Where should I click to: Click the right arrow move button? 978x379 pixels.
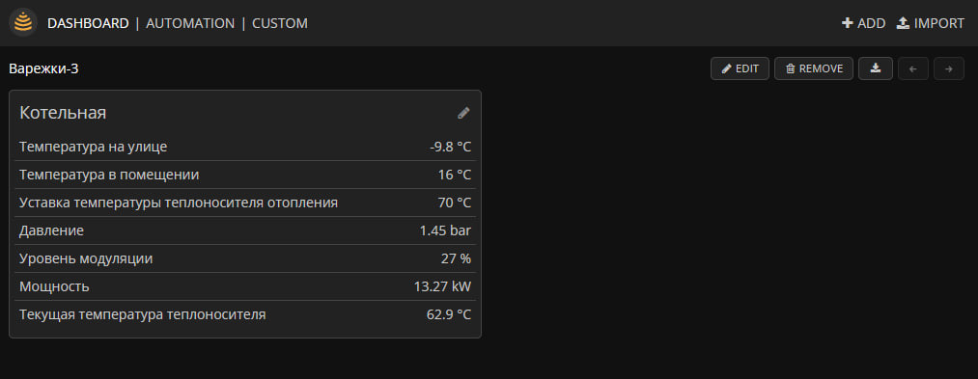click(949, 68)
